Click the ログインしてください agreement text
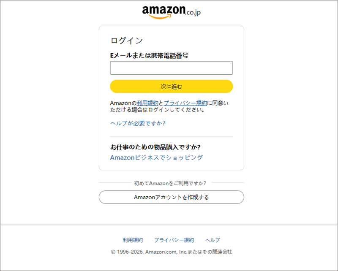This screenshot has height=271, width=338. (173, 110)
